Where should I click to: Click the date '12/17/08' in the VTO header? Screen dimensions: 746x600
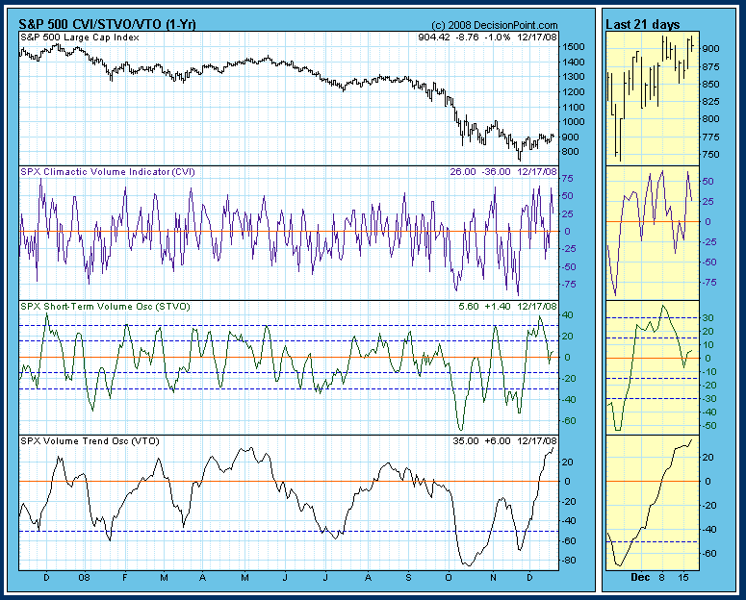(537, 440)
